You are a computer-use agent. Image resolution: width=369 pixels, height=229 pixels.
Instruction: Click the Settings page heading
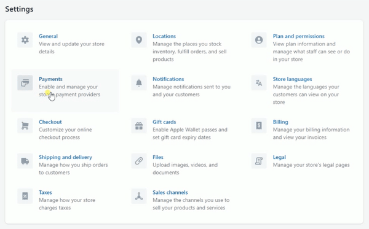[19, 9]
